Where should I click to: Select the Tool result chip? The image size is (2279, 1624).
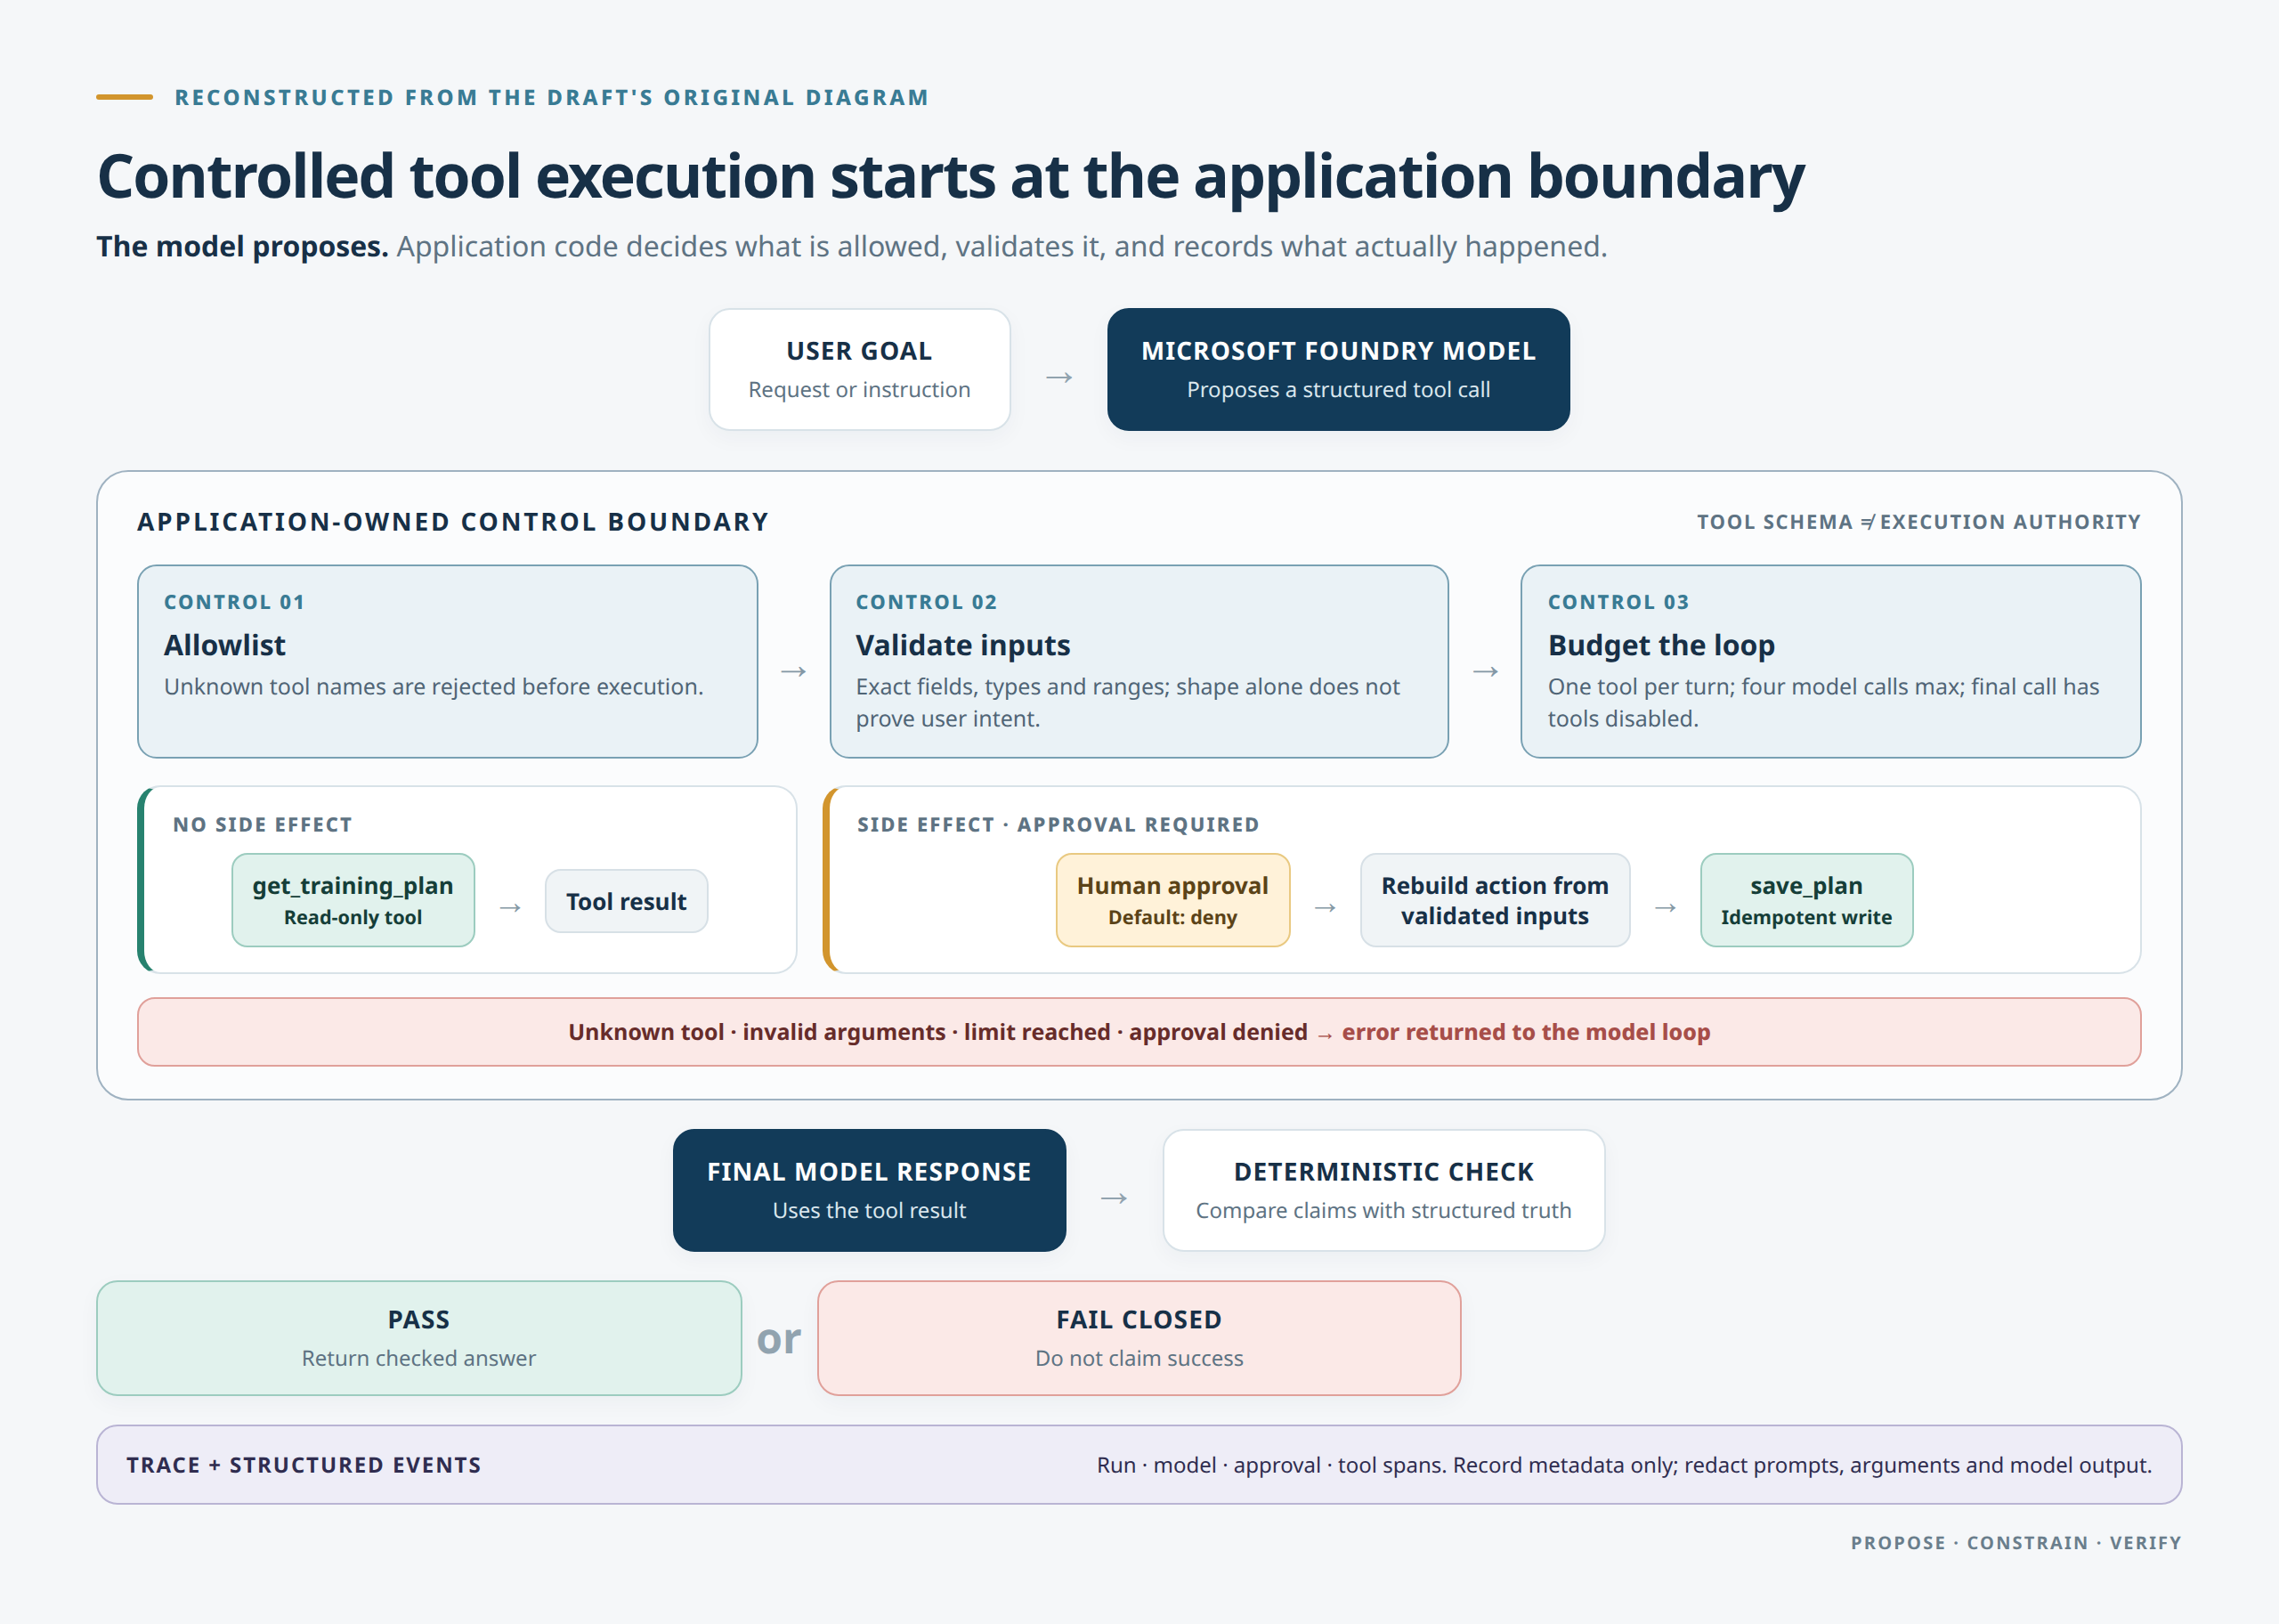(x=626, y=901)
